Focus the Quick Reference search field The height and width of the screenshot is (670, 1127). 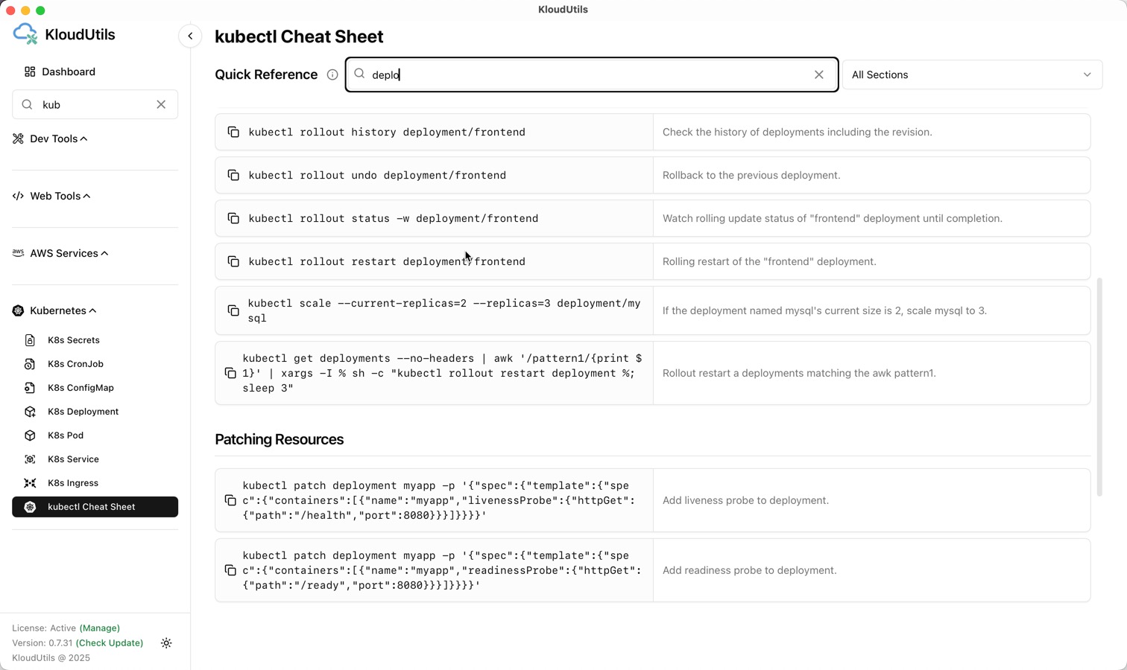coord(589,74)
